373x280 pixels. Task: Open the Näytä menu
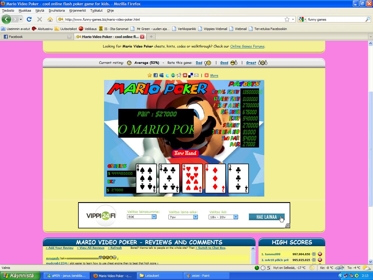[40, 10]
